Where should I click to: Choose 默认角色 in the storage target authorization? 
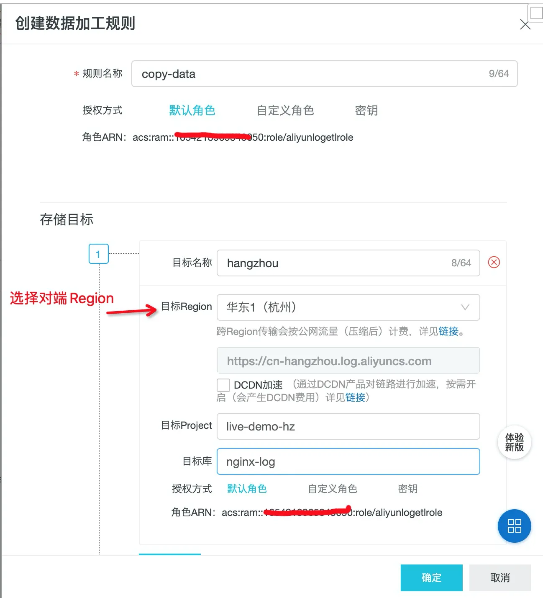pos(247,489)
